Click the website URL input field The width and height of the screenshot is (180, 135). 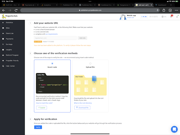[55, 38]
